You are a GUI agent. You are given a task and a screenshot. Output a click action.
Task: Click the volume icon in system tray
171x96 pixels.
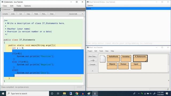click(151, 94)
